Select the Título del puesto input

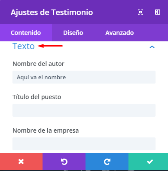[x=84, y=110]
